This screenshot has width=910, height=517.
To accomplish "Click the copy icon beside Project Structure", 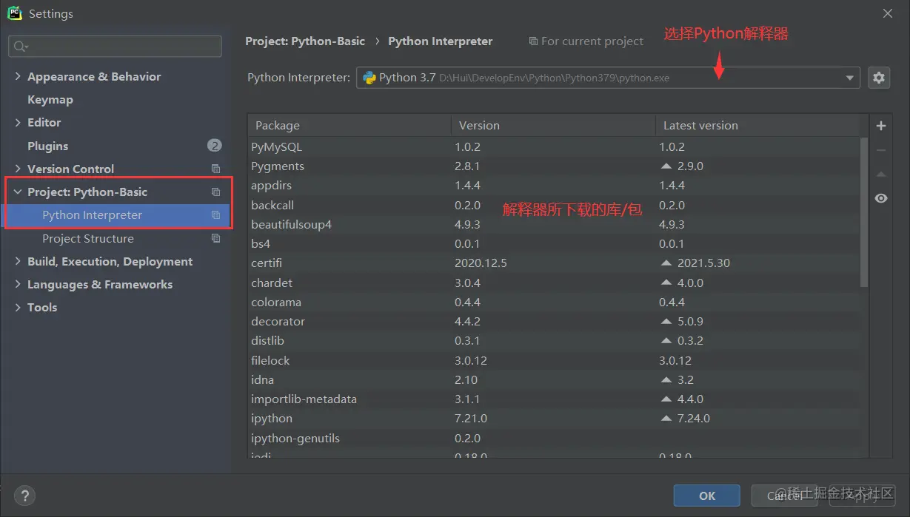I will [215, 238].
